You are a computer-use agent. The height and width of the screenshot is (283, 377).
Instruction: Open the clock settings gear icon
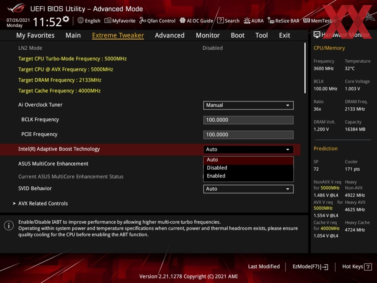[66, 19]
